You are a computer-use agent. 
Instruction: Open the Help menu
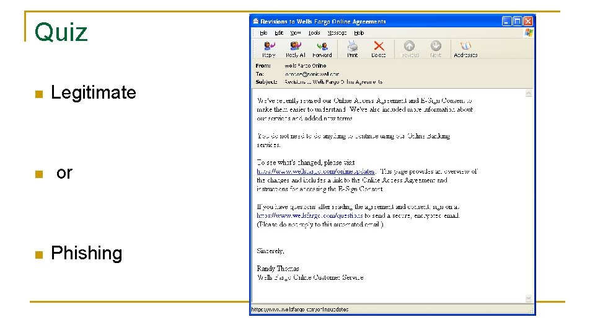click(x=359, y=33)
